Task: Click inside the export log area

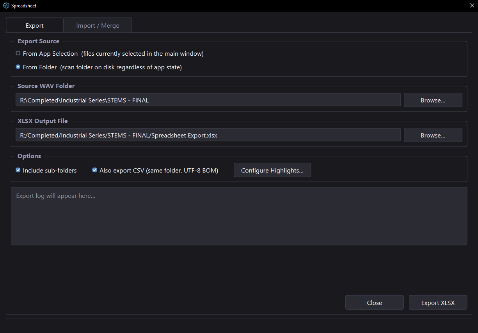Action: pos(239,216)
